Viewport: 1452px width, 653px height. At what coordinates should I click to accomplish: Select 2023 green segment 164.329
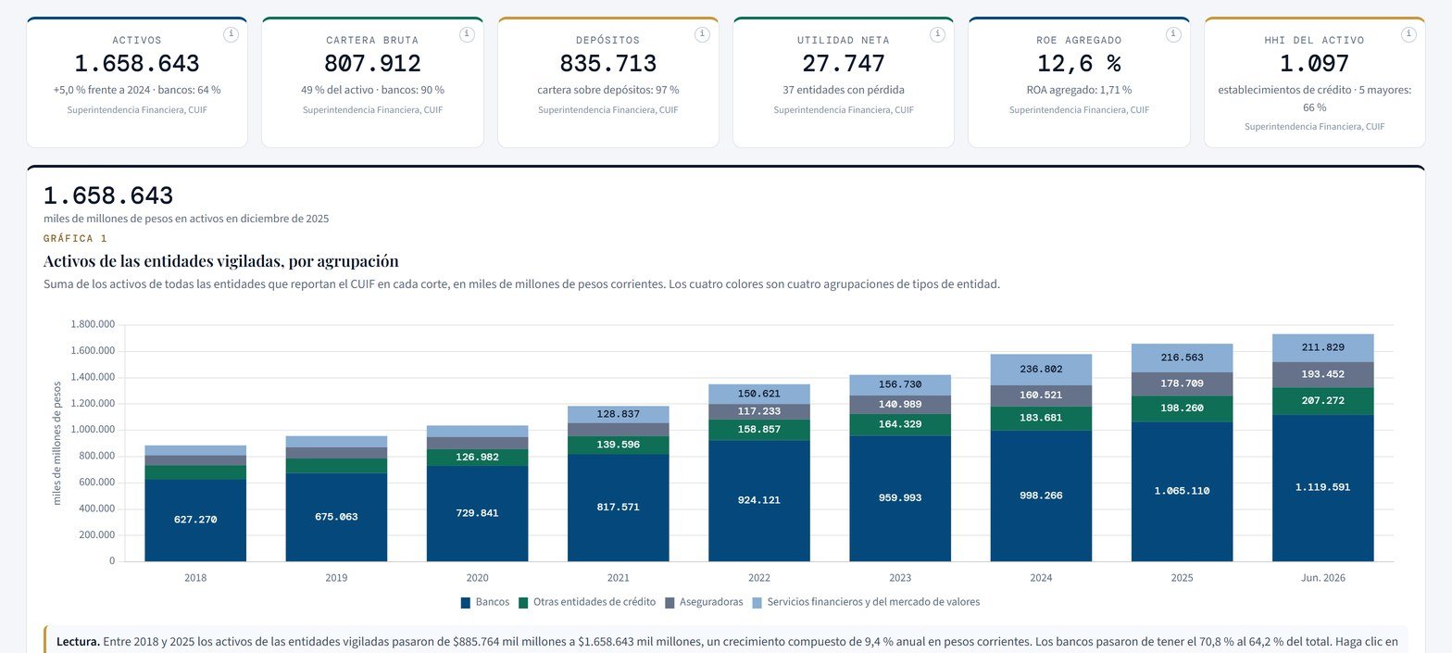click(900, 424)
